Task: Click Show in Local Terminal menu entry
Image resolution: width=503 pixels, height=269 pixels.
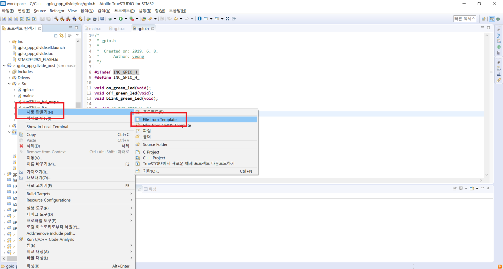Action: point(76,127)
